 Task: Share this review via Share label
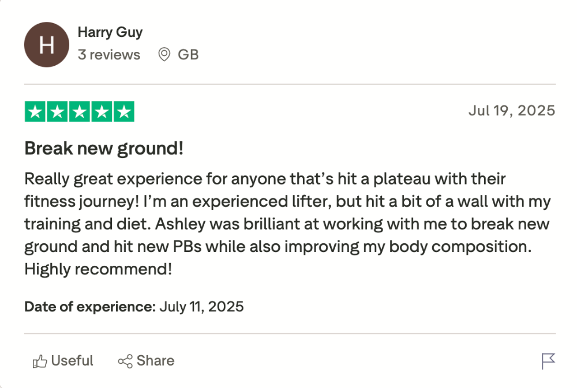pyautogui.click(x=155, y=361)
